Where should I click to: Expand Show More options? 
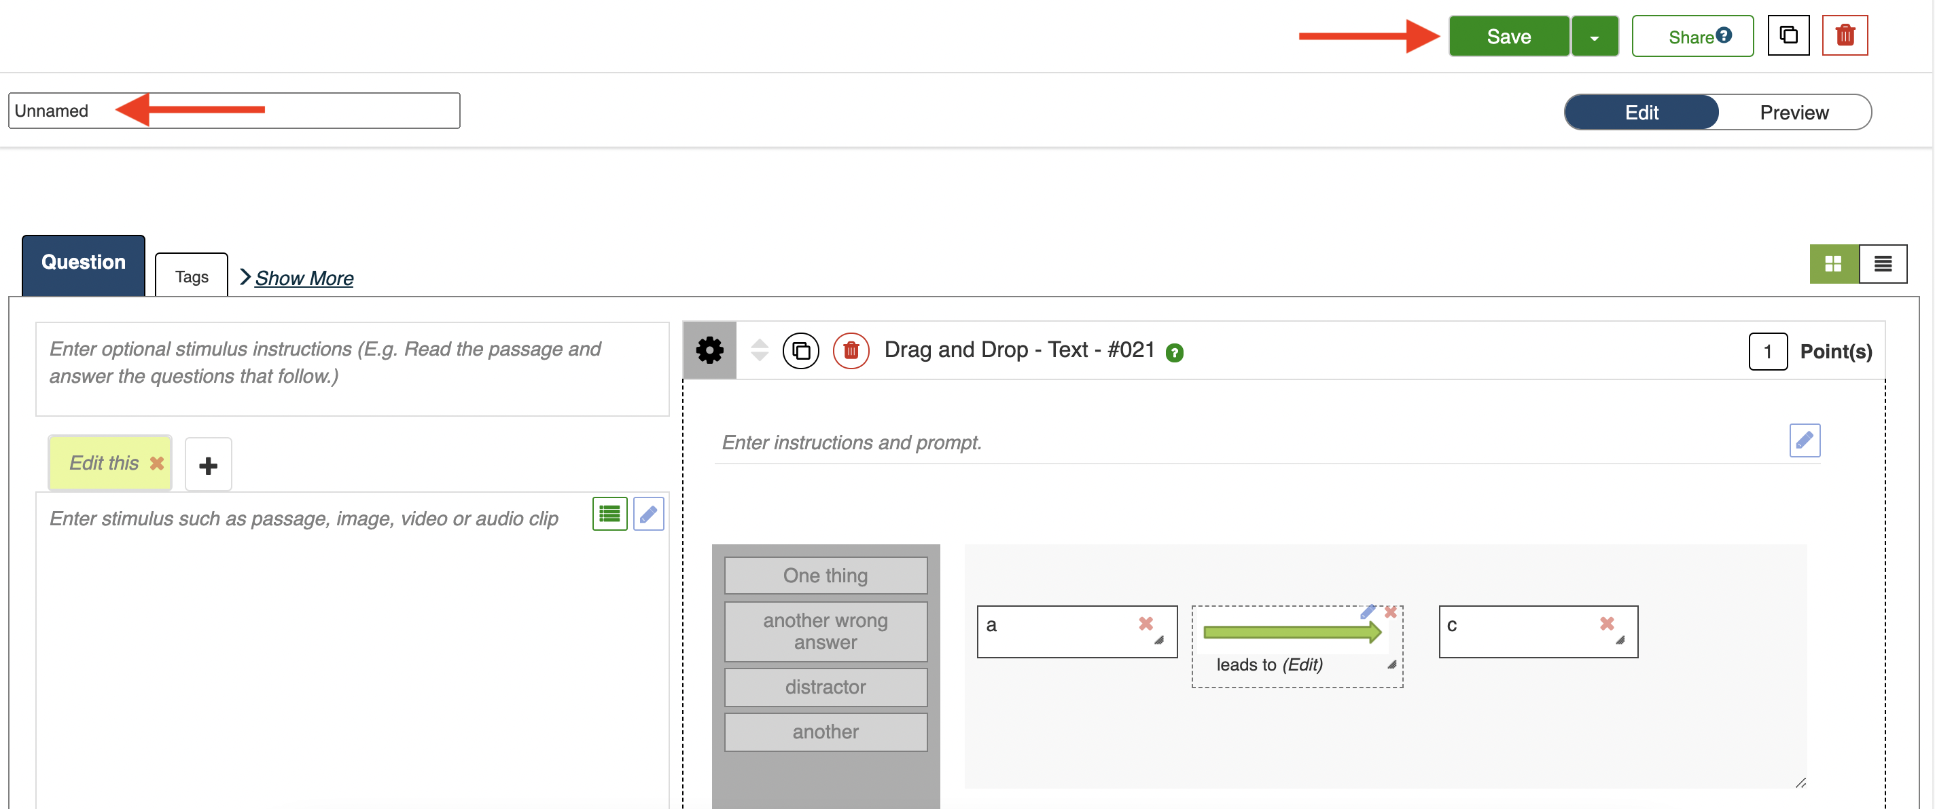[x=304, y=278]
